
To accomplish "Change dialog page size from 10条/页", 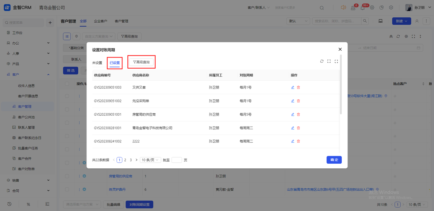I will point(151,160).
